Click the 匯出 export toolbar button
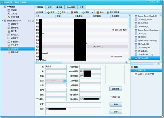The height and width of the screenshot is (118, 164). click(62, 12)
